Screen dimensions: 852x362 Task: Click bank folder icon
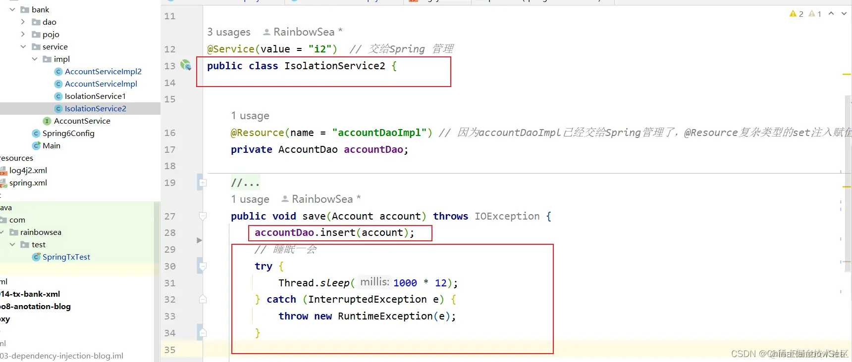pyautogui.click(x=25, y=9)
